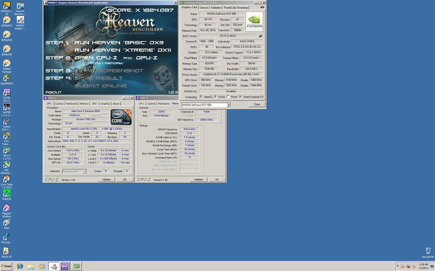The width and height of the screenshot is (435, 271).
Task: Select the Graphics Card tab in GPU-Z
Action: coord(189,7)
